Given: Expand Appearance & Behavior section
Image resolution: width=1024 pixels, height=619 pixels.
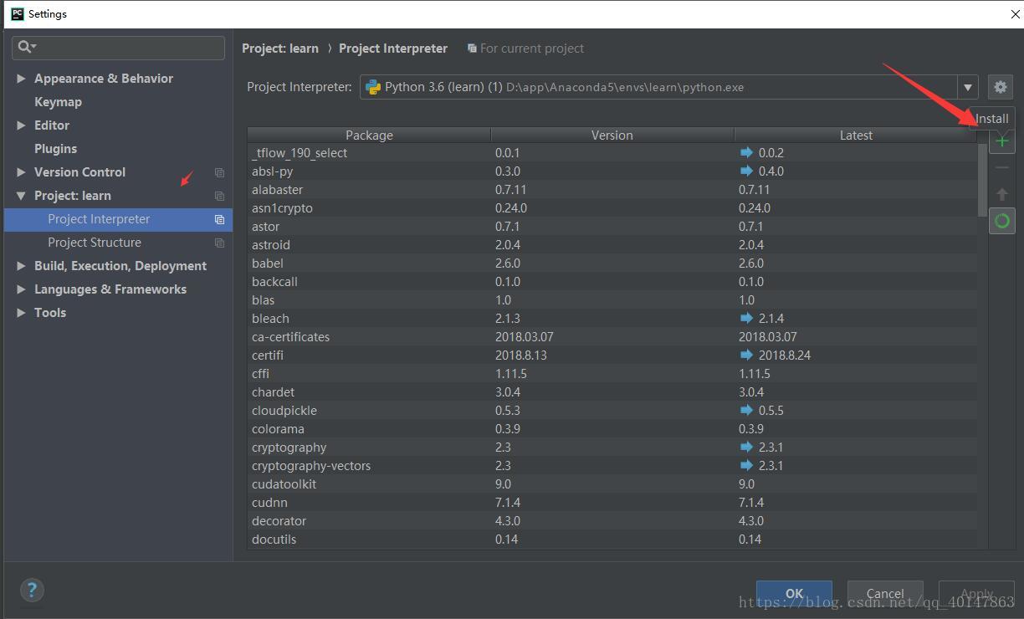Looking at the screenshot, I should (x=21, y=79).
